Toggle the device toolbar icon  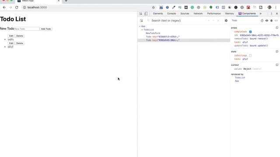coord(146,14)
